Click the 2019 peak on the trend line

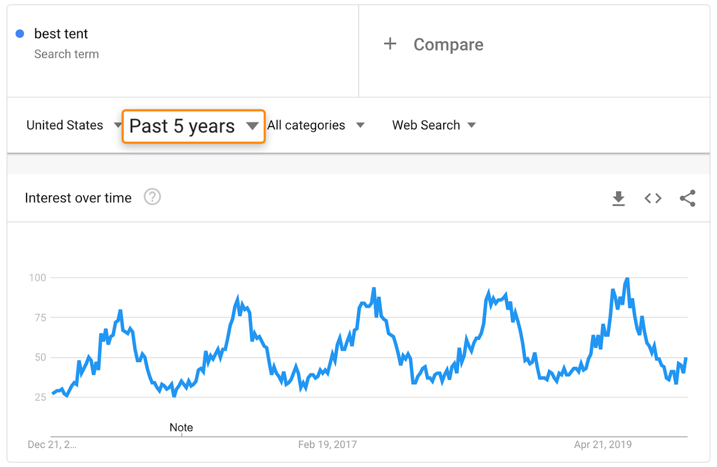(627, 280)
